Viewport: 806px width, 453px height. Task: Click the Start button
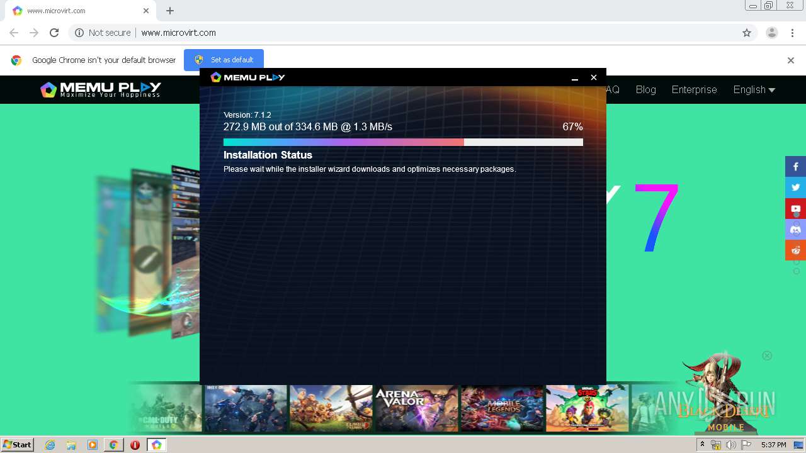click(x=17, y=445)
